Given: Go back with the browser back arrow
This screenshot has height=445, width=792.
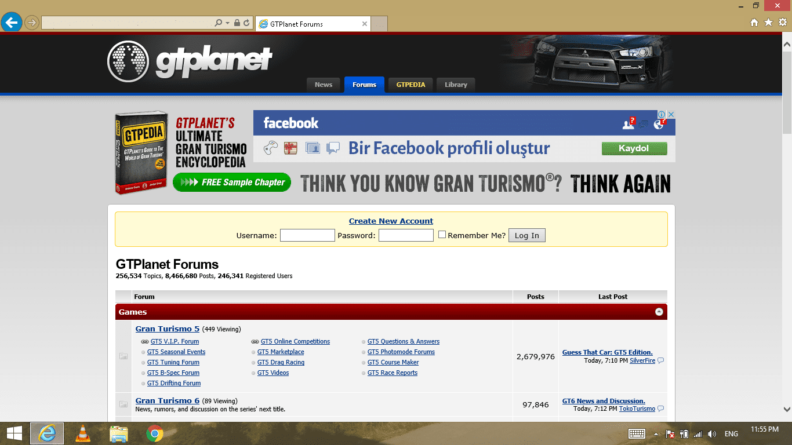Looking at the screenshot, I should (11, 23).
